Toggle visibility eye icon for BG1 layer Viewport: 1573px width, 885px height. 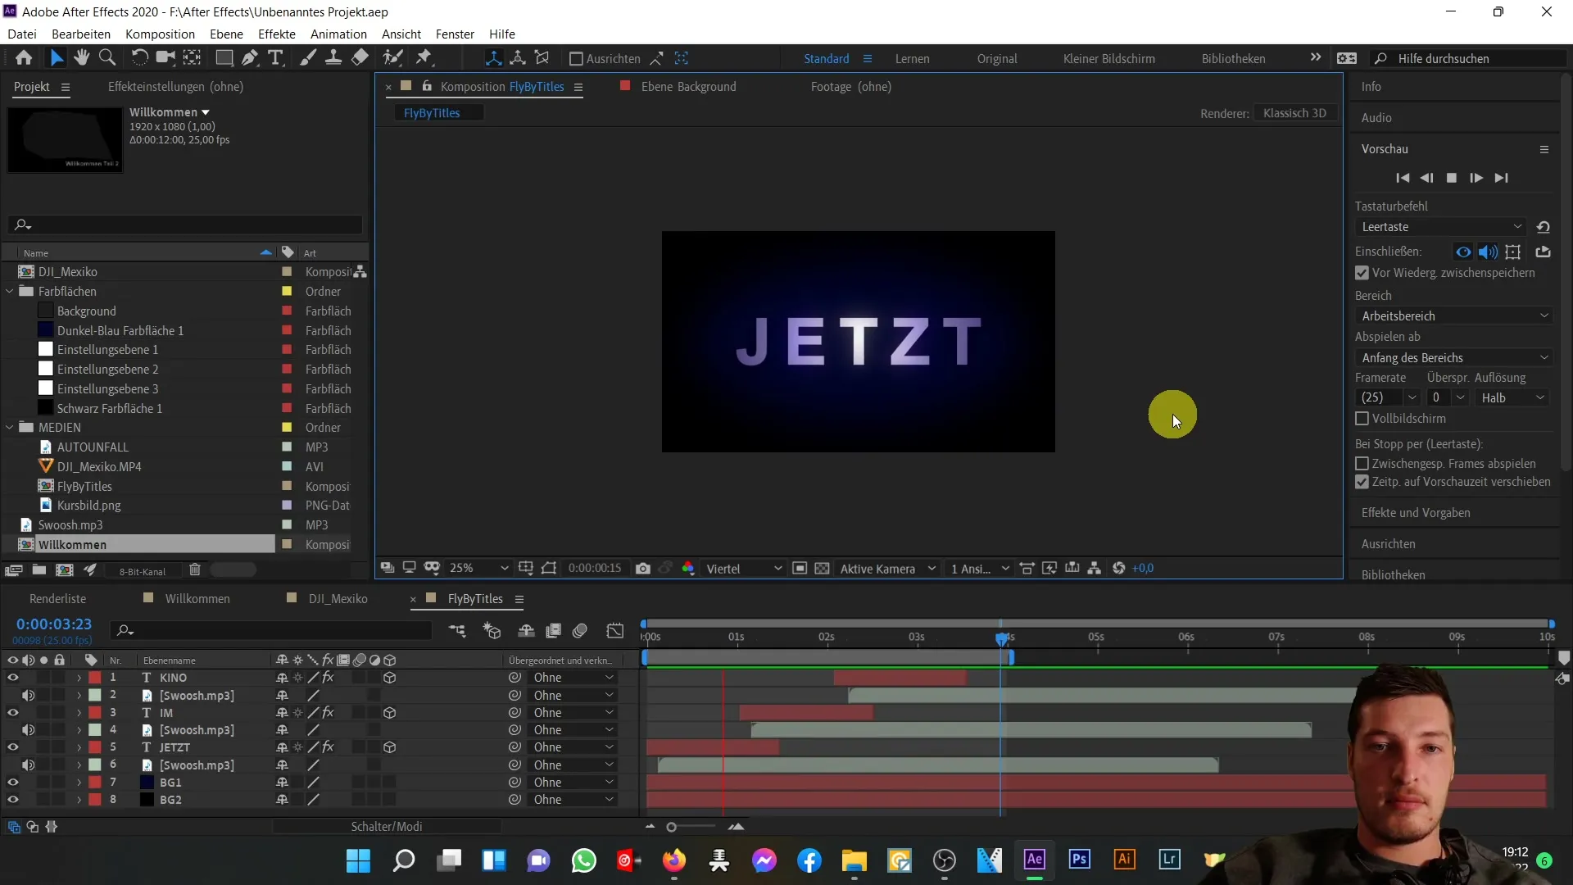click(x=12, y=781)
